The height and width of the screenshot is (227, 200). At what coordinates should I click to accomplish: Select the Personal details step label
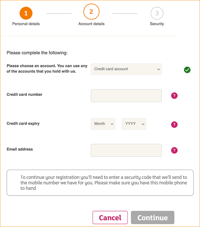click(x=26, y=24)
